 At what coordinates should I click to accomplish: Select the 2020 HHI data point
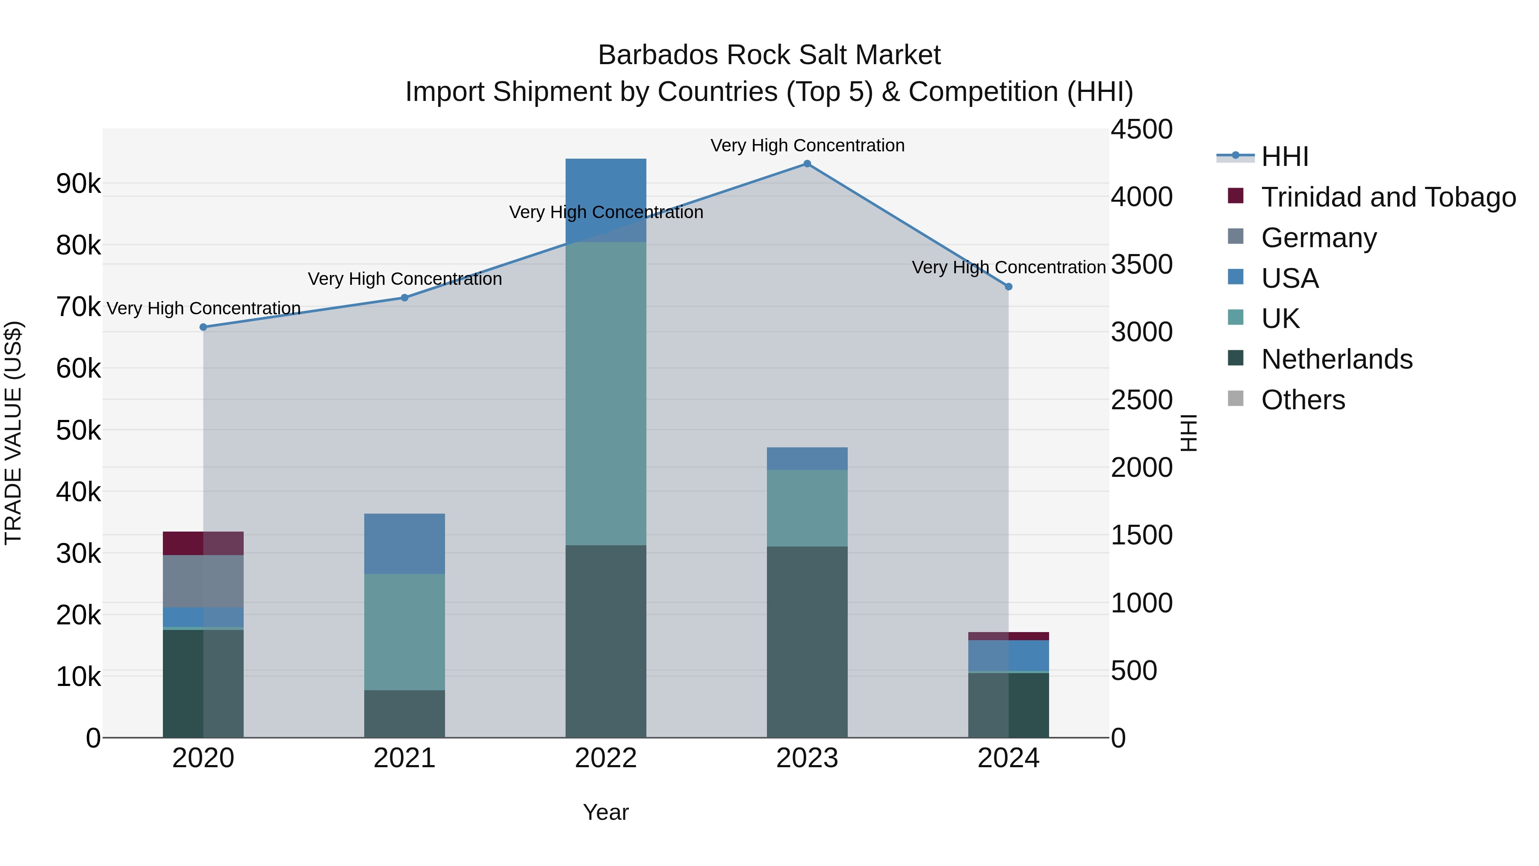(x=203, y=327)
